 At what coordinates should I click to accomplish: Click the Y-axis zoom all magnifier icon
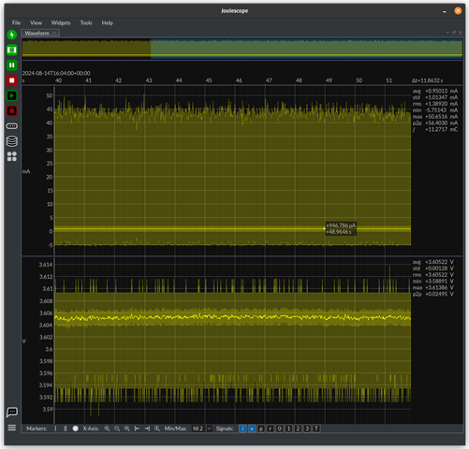click(157, 428)
